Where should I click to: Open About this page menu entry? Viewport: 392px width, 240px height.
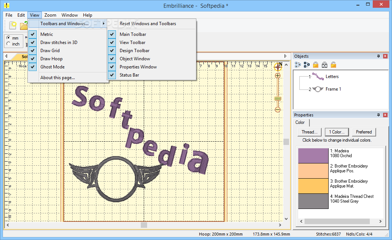click(x=67, y=78)
